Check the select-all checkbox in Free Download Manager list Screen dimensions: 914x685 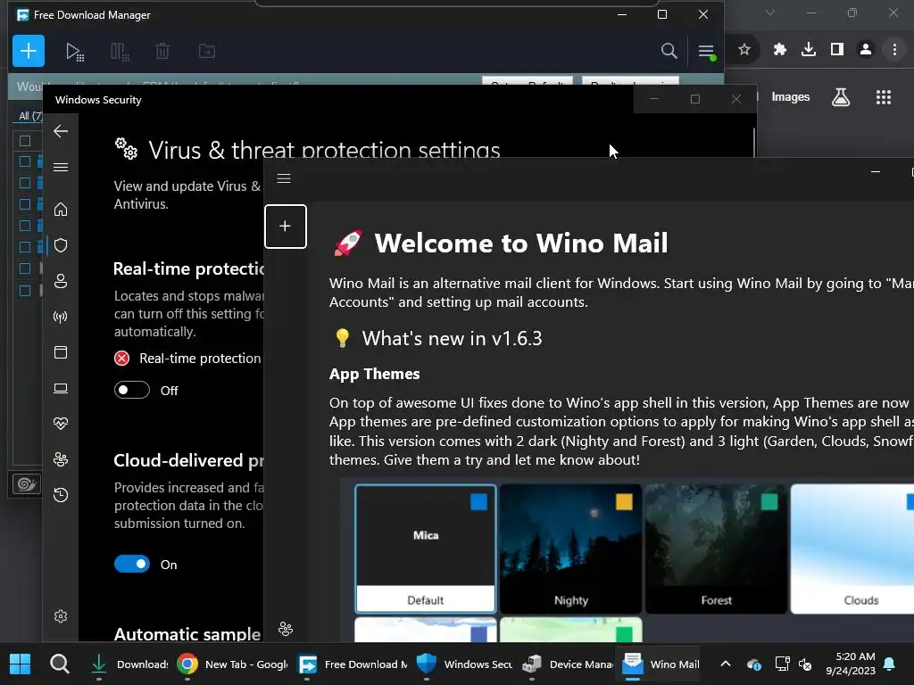[24, 140]
